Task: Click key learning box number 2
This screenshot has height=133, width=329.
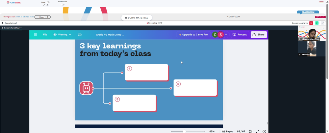Action: click(195, 87)
